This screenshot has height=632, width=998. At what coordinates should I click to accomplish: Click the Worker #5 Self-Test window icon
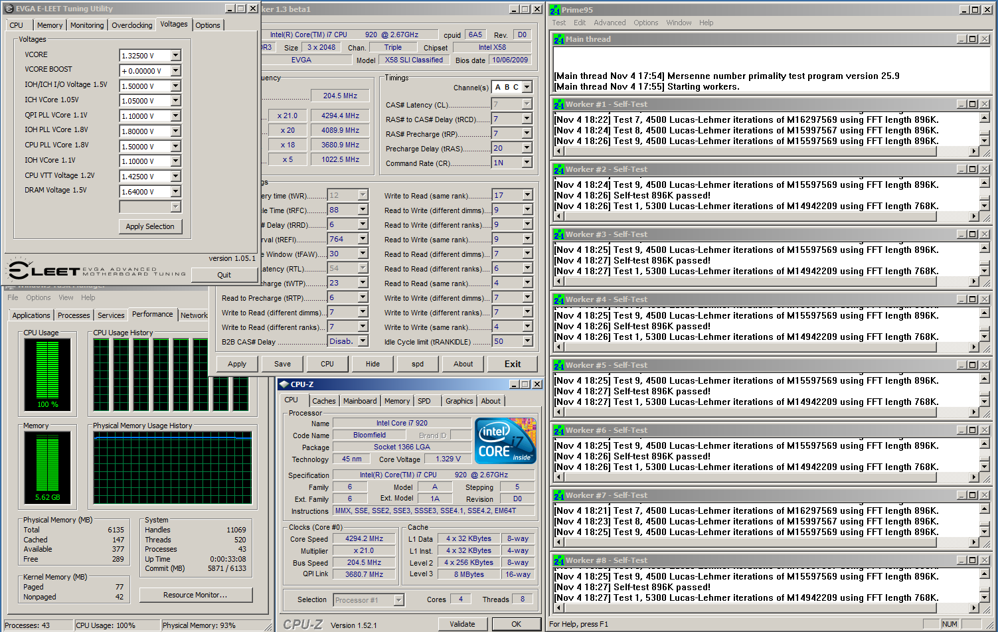pyautogui.click(x=558, y=365)
